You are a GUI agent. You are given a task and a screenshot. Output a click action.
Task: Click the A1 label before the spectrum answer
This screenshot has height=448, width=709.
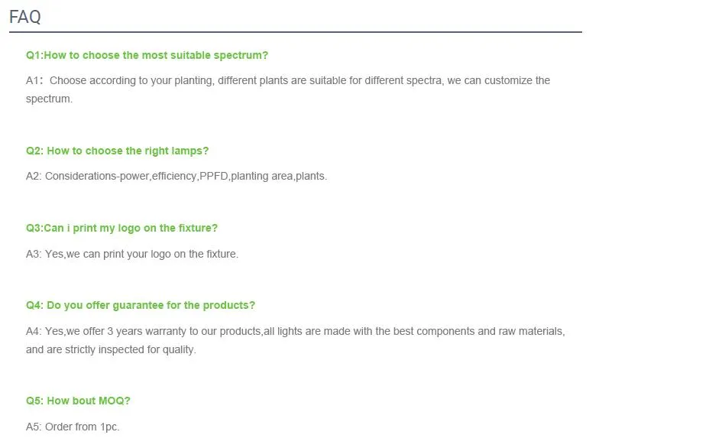click(x=34, y=80)
